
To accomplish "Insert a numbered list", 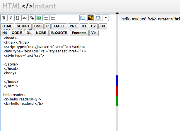I will [53, 18].
